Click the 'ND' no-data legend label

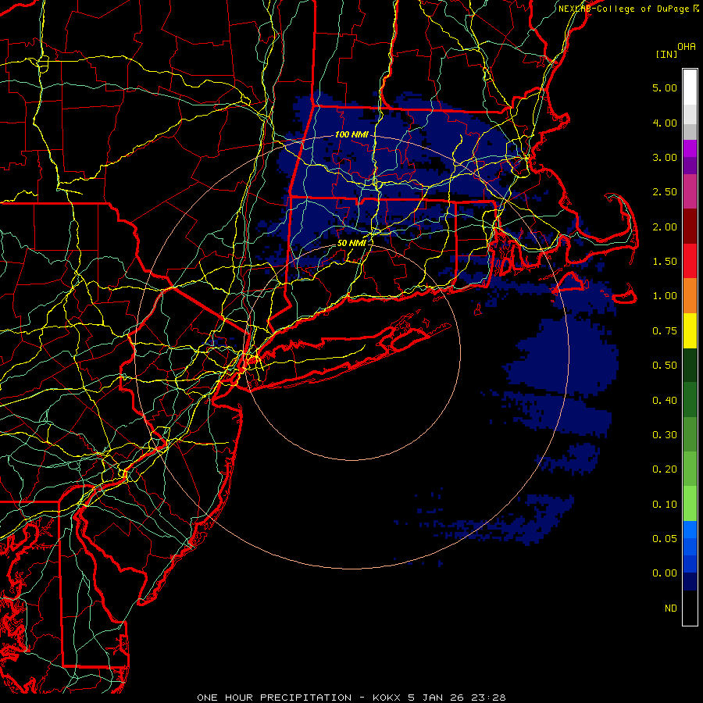[671, 608]
